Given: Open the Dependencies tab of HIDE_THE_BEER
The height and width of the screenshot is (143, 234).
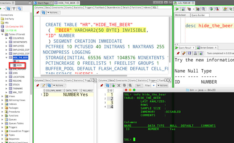Looking at the screenshot, I should click(114, 8).
